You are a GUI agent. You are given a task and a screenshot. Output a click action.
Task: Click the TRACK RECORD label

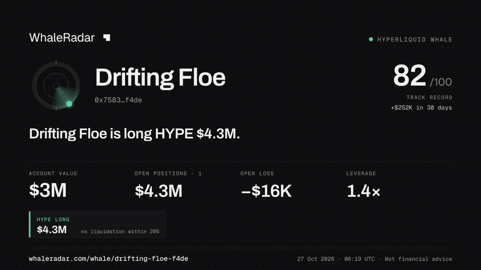point(429,98)
